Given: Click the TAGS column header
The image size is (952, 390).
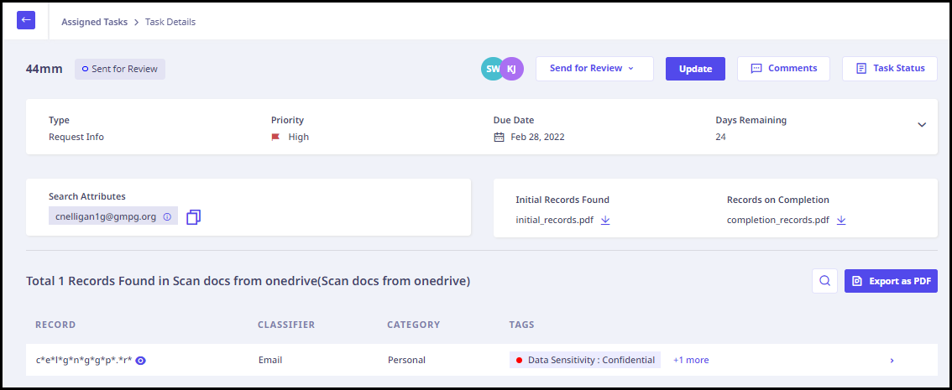Looking at the screenshot, I should [x=521, y=325].
